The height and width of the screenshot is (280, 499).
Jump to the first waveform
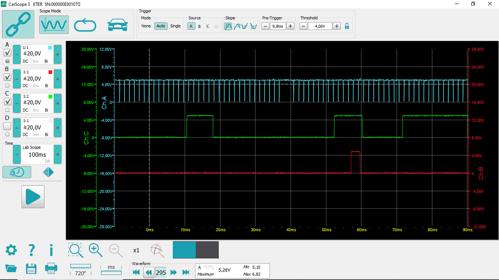[x=136, y=272]
